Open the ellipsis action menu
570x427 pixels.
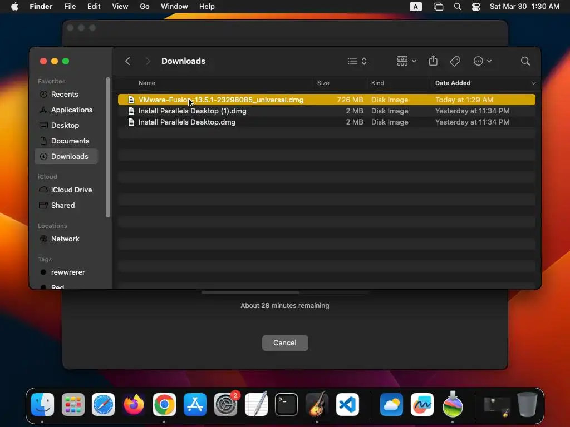click(x=482, y=61)
